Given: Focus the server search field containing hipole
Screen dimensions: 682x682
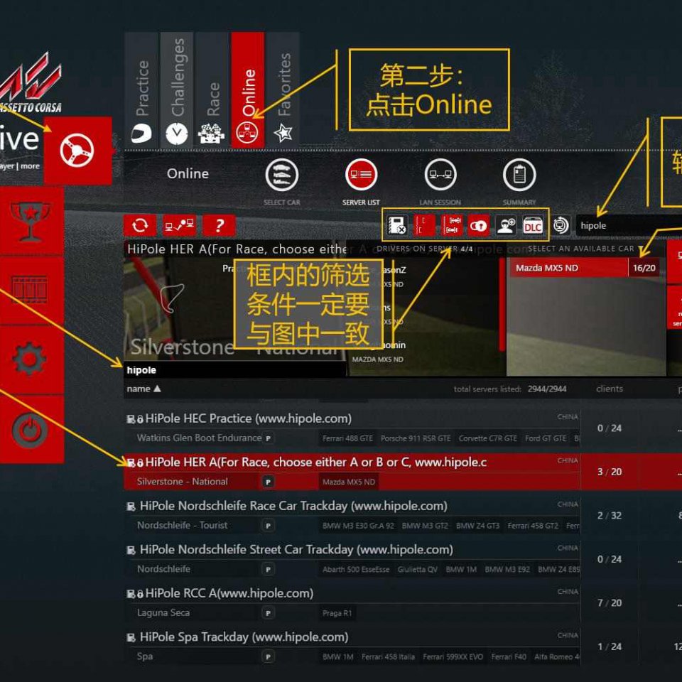Looking at the screenshot, I should pyautogui.click(x=629, y=225).
